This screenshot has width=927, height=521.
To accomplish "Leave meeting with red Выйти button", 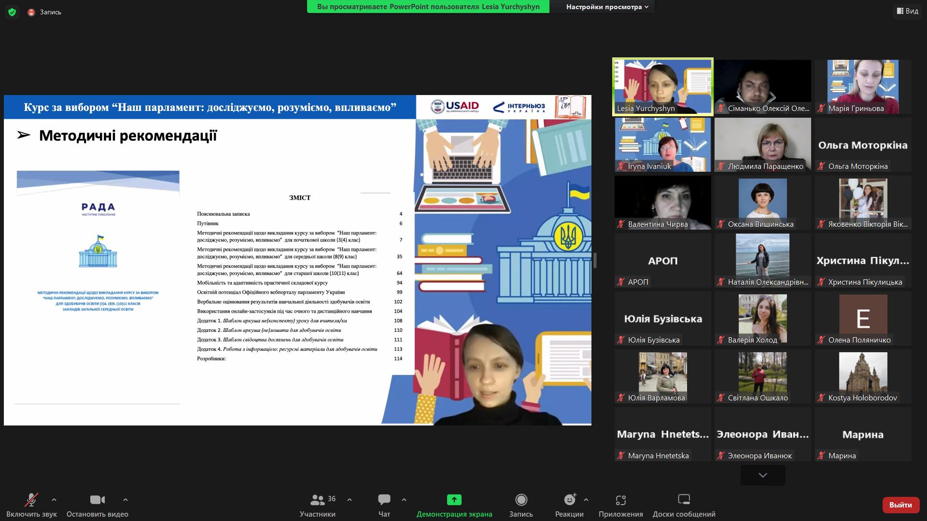I will (900, 505).
